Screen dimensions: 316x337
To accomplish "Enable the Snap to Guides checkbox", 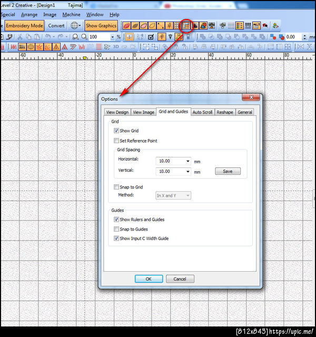I will [116, 229].
